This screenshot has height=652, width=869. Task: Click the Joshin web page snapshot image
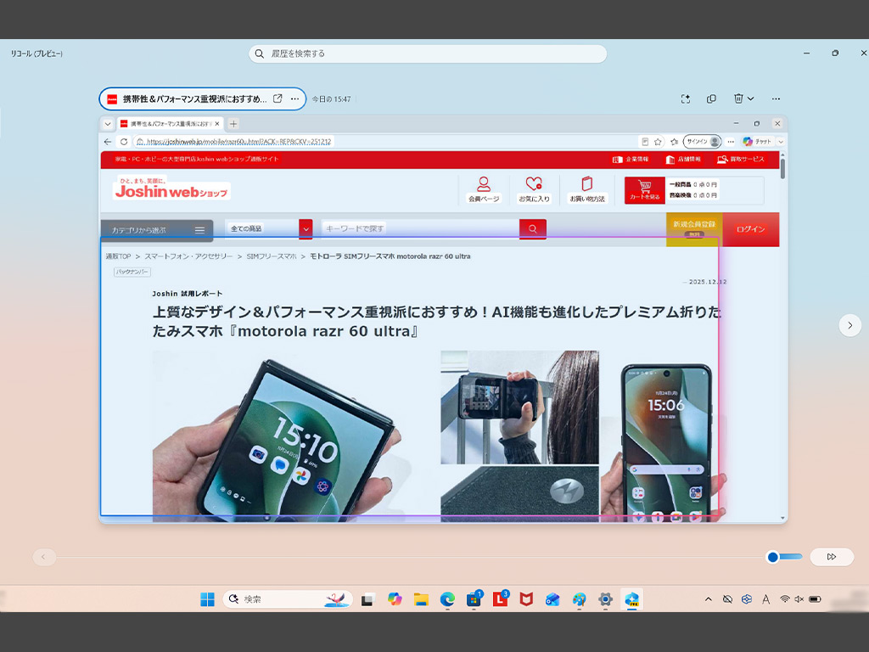(443, 319)
